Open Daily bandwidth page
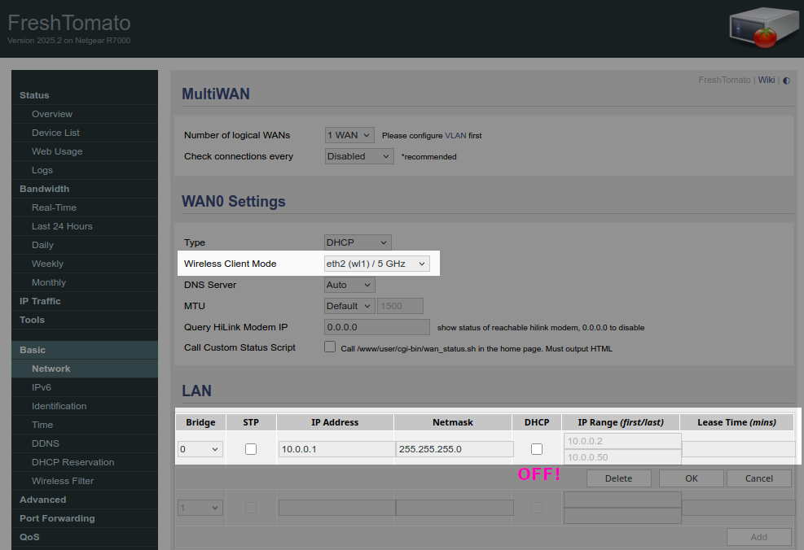This screenshot has height=550, width=804. (42, 245)
